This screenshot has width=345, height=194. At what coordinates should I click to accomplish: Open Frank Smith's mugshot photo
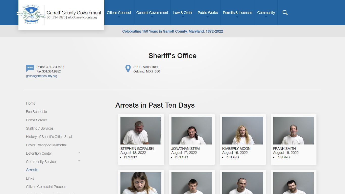293,131
